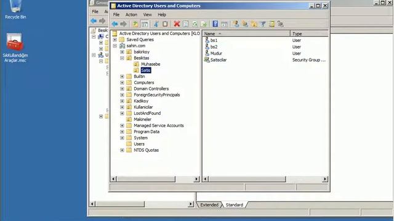This screenshot has width=394, height=221.
Task: Click the Cut scissors icon
Action: coord(156,24)
